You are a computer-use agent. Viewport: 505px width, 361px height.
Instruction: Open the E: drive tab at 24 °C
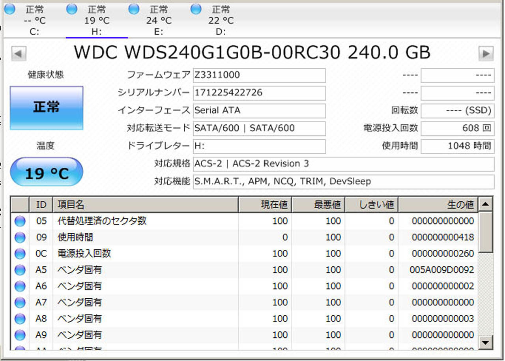pos(159,20)
